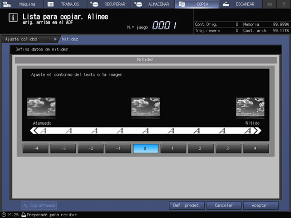Click the ESCANEAR scanner icon
Image resolution: width=291 pixels, height=218 pixels.
coord(226,4)
